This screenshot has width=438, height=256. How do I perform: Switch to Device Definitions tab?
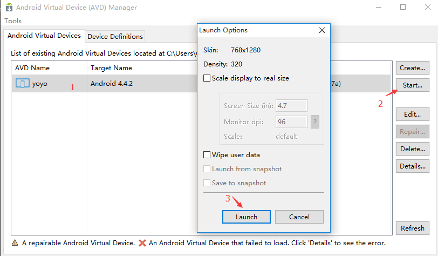tap(115, 36)
